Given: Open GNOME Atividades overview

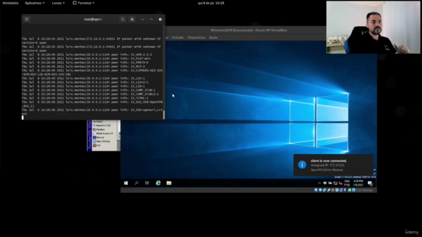Looking at the screenshot, I should click(x=11, y=3).
